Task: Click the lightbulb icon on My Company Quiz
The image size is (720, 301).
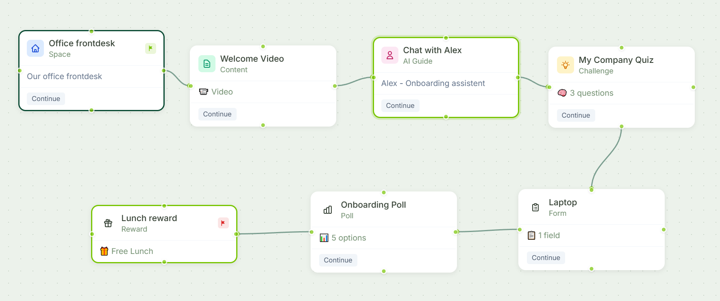Action: coord(565,65)
